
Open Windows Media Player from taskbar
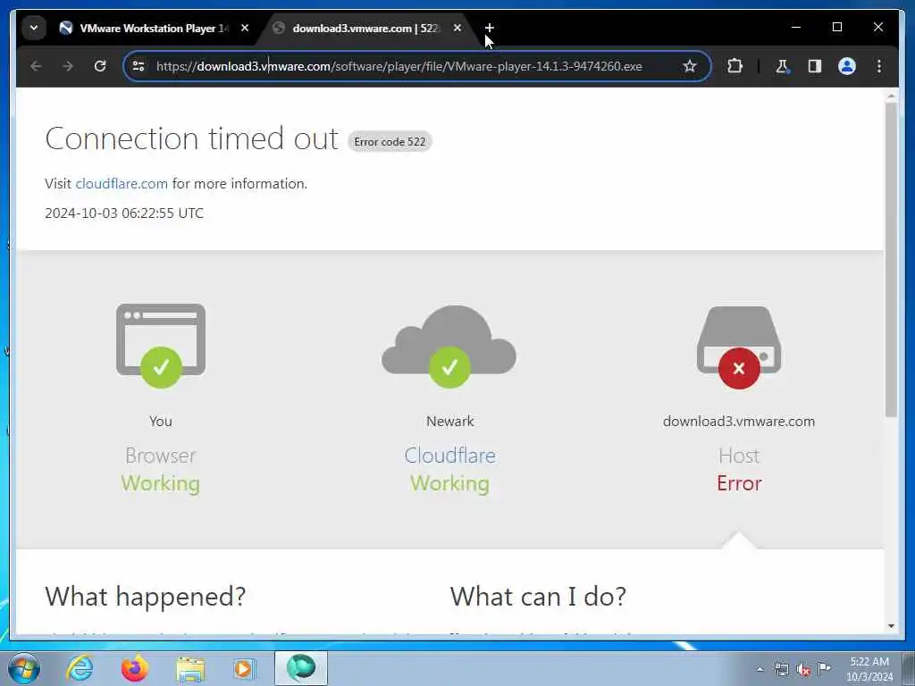[x=244, y=668]
